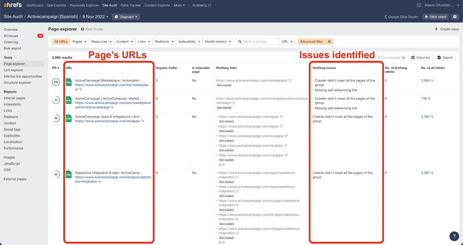Open the notifications icon beside the user name
The image size is (463, 245).
click(419, 5)
